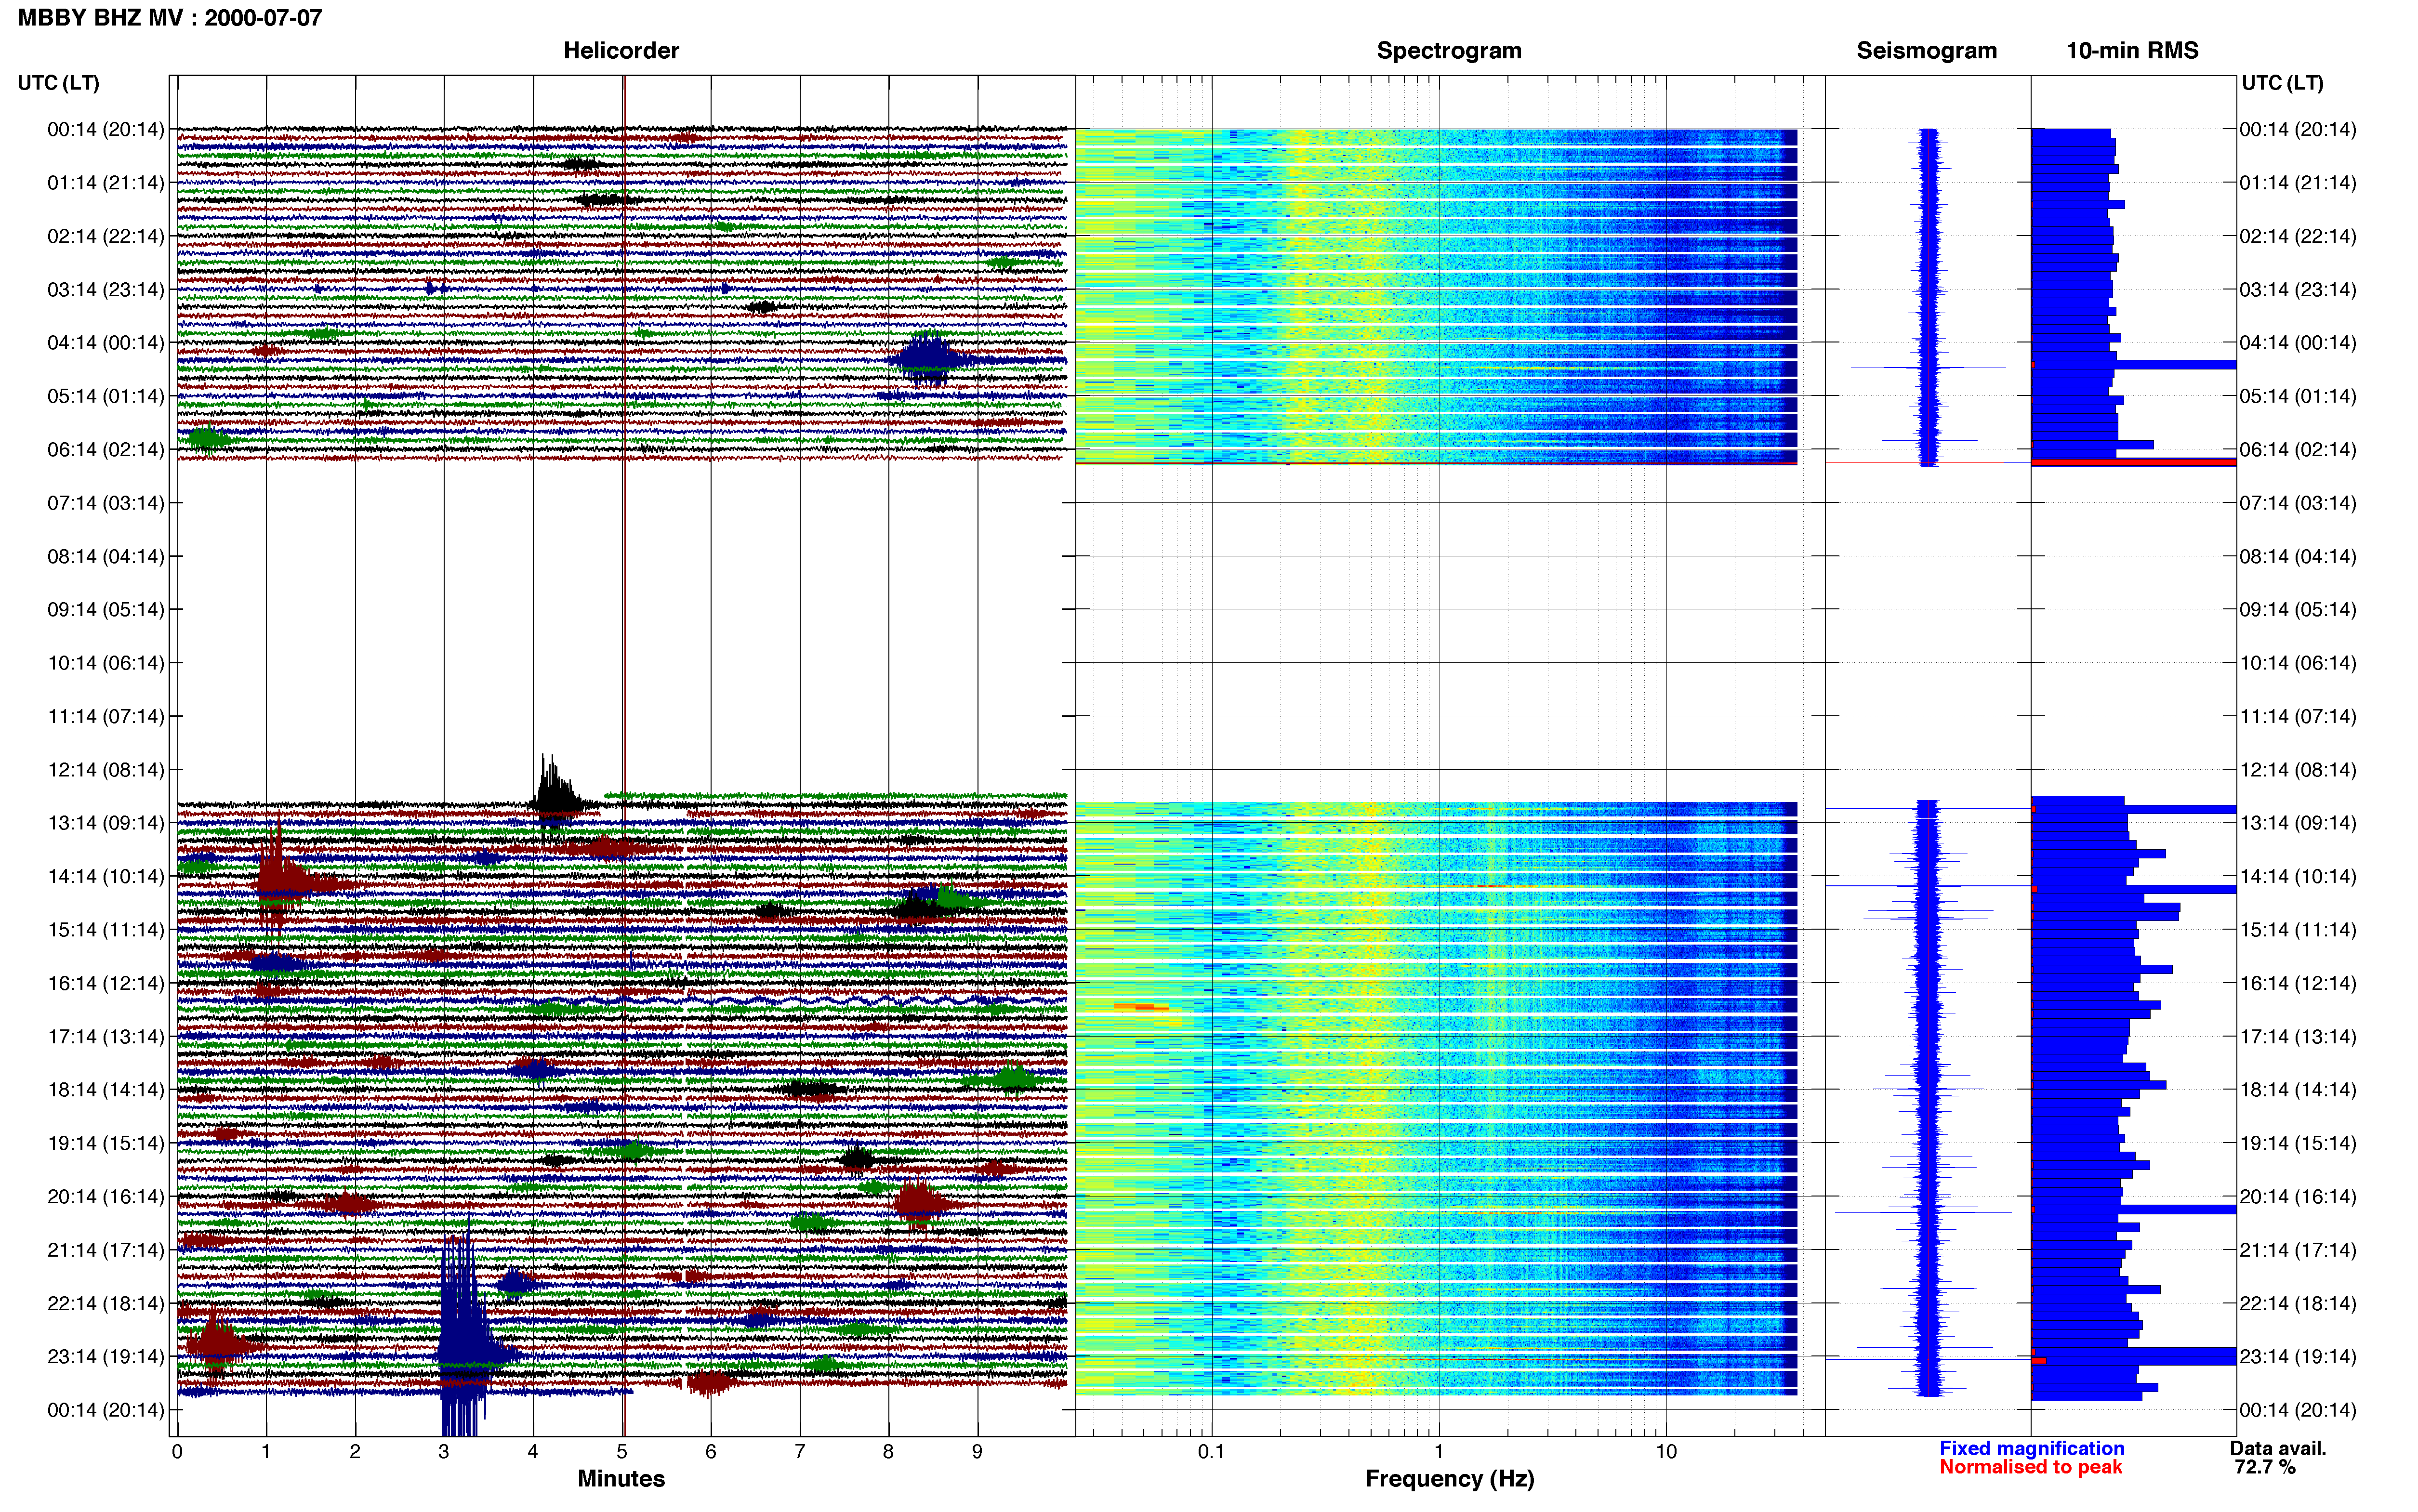Click the 10 Hz frequency tick label
The height and width of the screenshot is (1512, 2418).
coord(1666,1452)
